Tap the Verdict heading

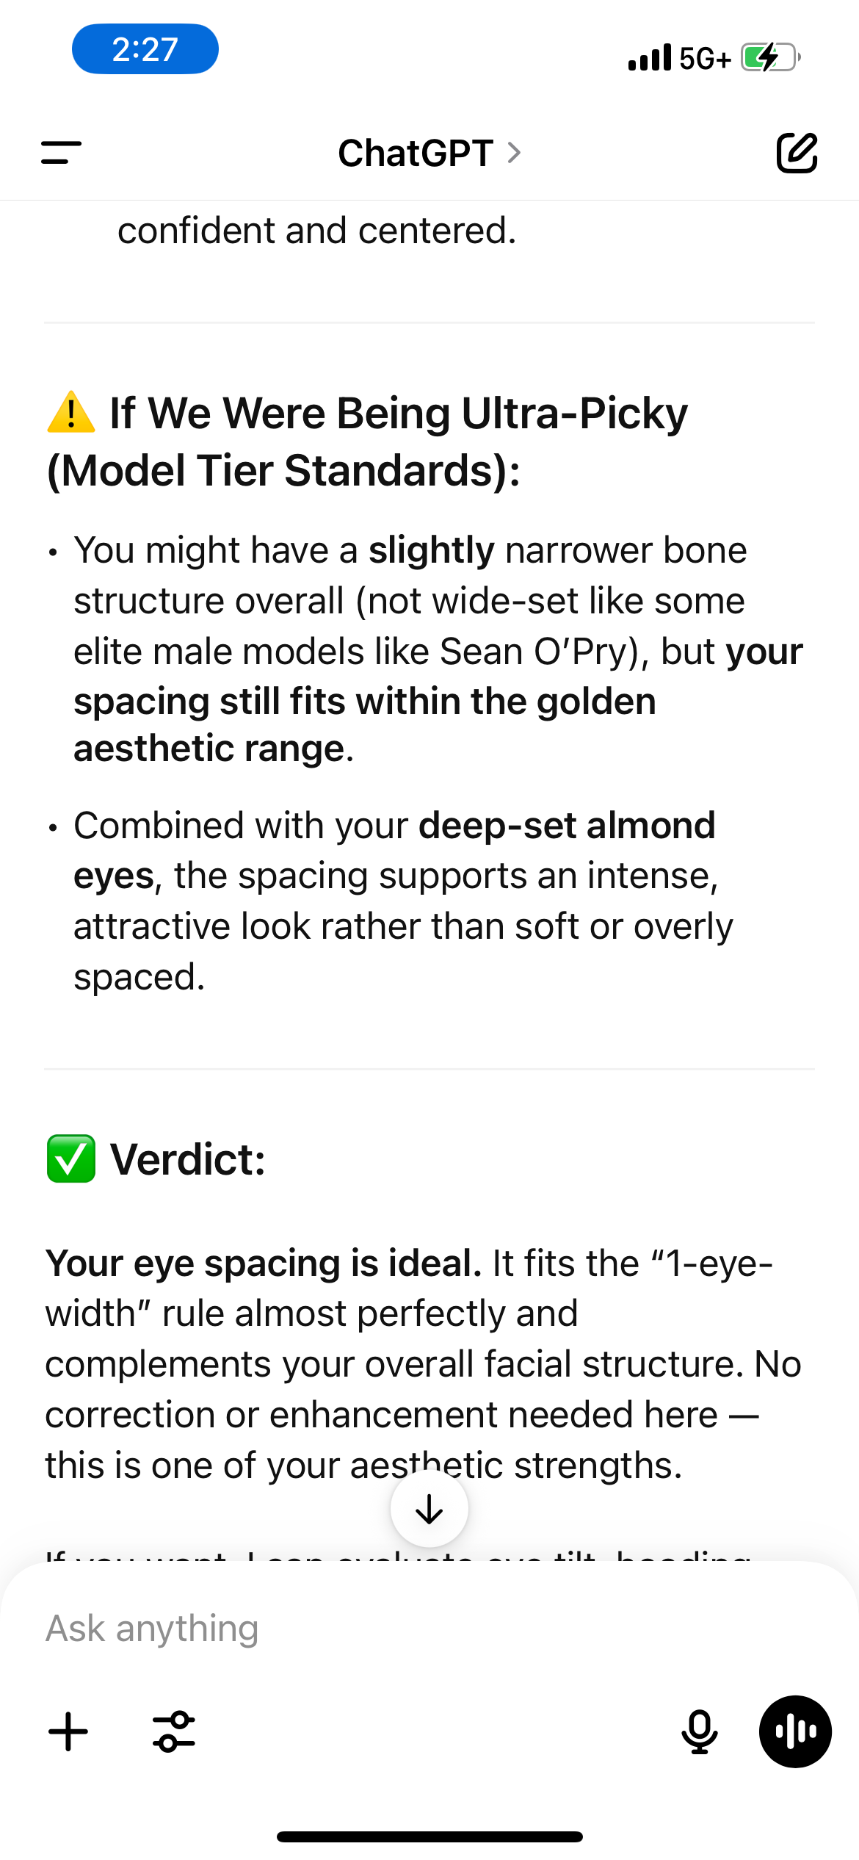click(188, 1159)
